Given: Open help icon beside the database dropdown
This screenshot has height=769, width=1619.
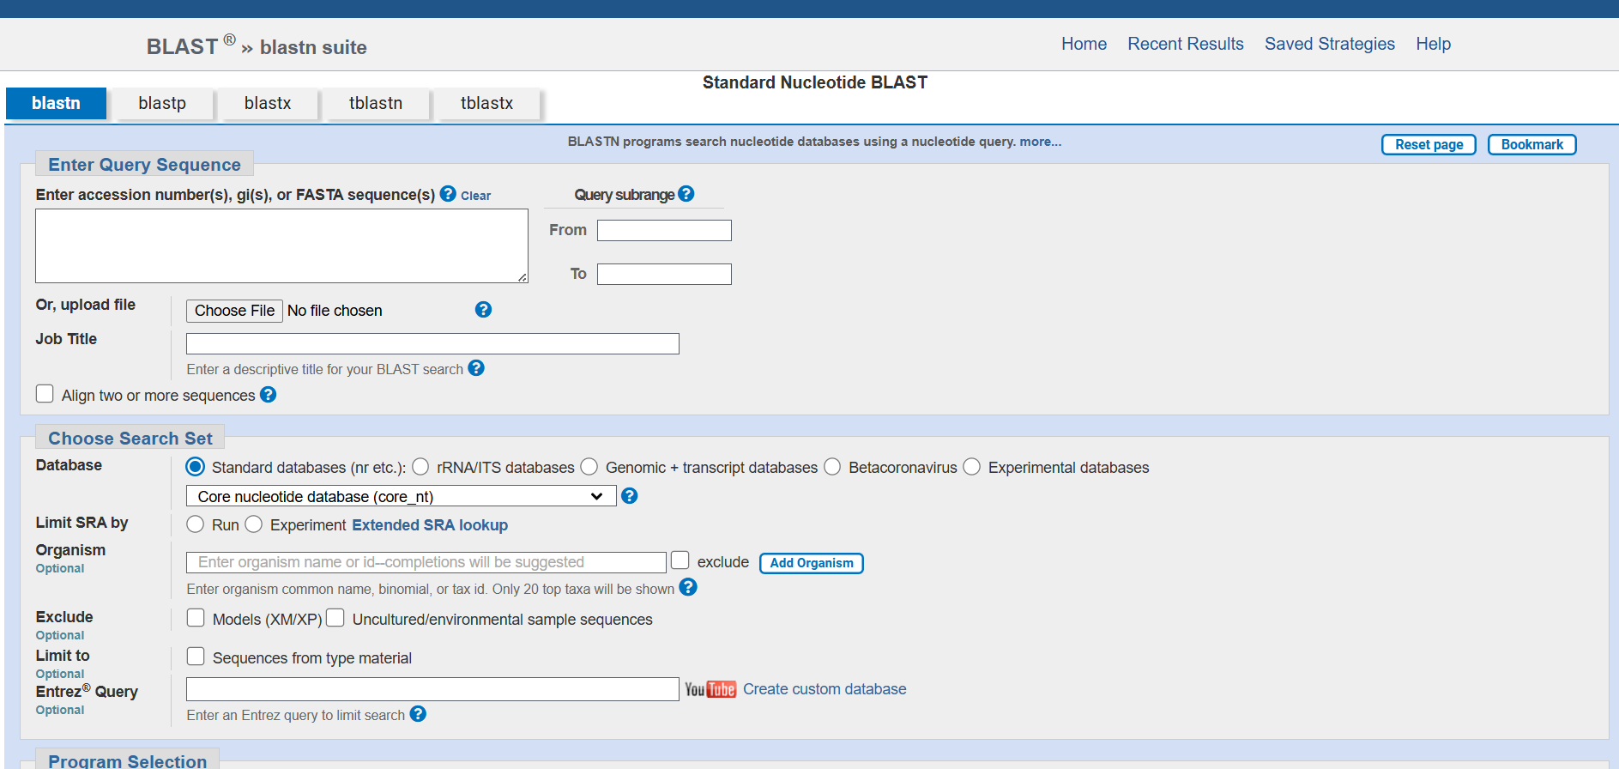Looking at the screenshot, I should coord(629,496).
